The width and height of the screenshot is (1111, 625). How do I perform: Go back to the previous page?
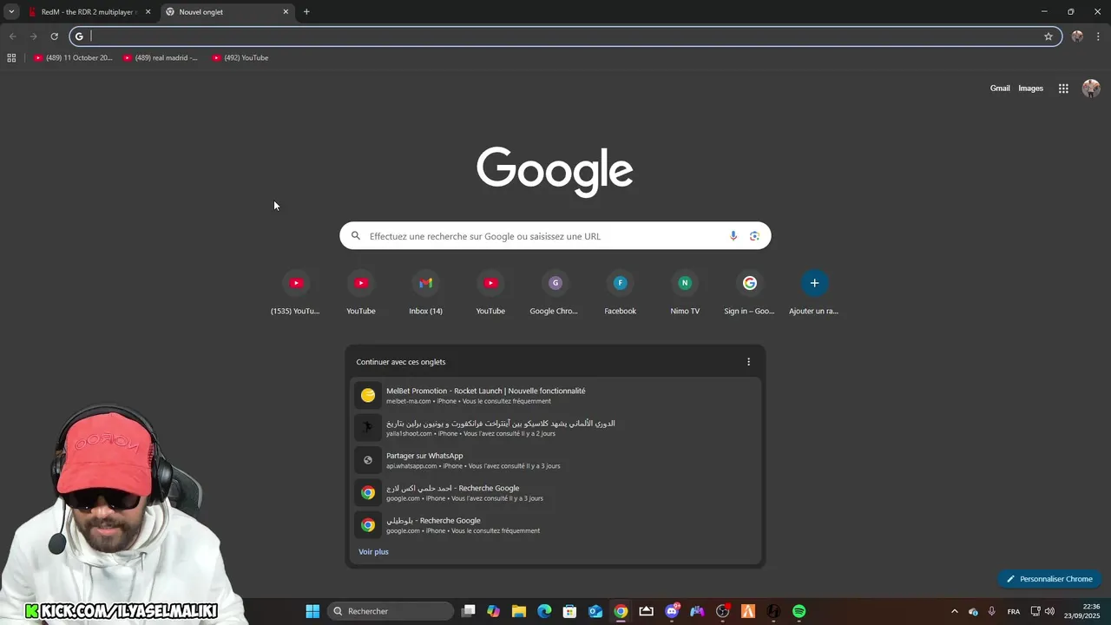click(12, 36)
